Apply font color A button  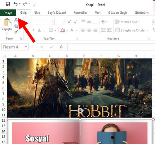pos(72,30)
